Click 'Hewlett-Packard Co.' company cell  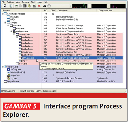click(106, 81)
